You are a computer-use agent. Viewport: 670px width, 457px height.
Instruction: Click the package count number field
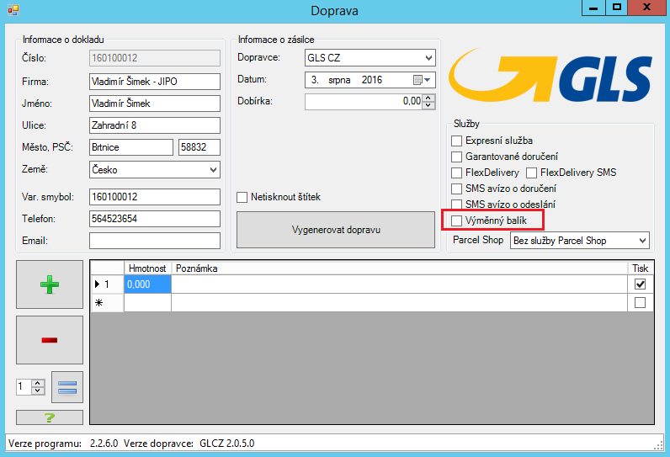(24, 387)
